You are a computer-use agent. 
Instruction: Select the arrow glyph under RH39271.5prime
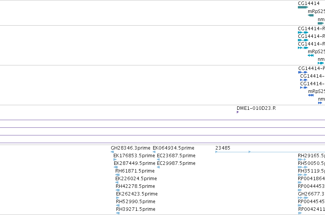click(x=118, y=213)
